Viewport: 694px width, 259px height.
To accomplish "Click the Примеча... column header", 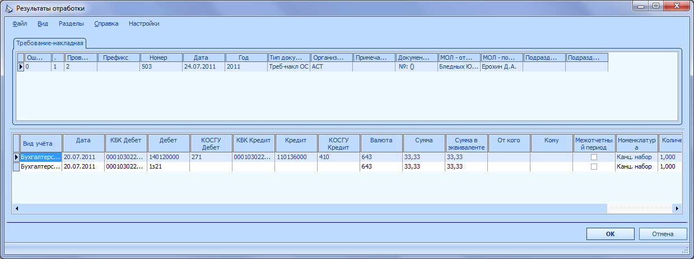I will 374,57.
